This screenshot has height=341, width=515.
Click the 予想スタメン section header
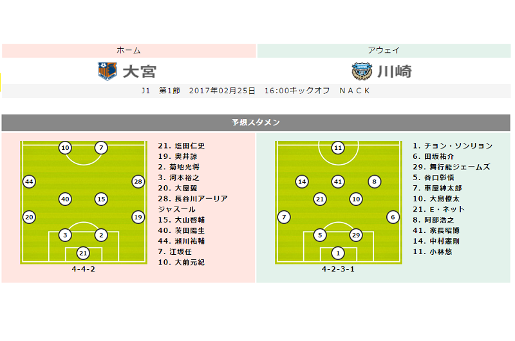(x=256, y=122)
